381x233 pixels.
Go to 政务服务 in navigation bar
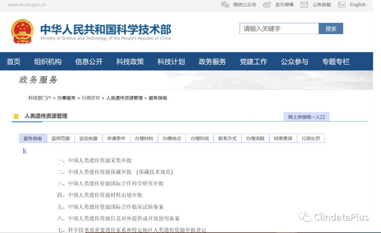[x=212, y=62]
